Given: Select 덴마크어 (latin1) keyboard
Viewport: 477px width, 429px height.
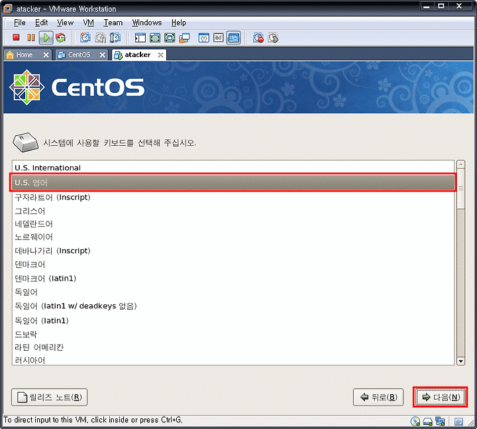Looking at the screenshot, I should (x=233, y=278).
